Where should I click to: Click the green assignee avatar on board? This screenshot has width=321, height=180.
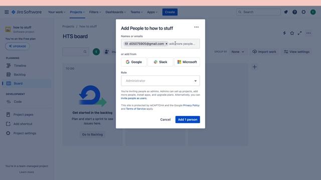(x=96, y=51)
